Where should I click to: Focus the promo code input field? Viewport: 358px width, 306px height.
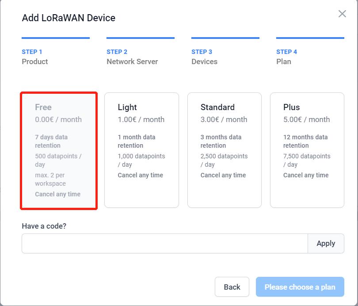pyautogui.click(x=164, y=243)
